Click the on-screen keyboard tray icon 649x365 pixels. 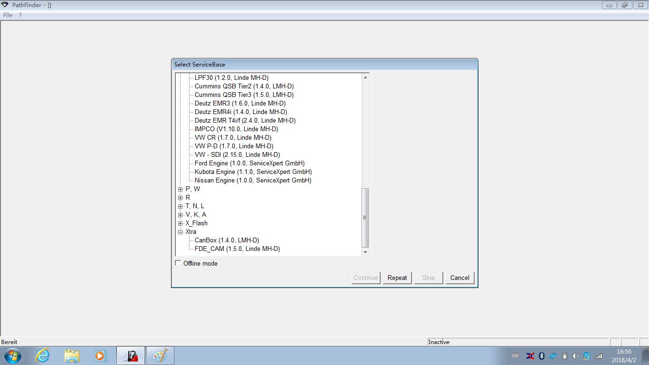pos(515,356)
